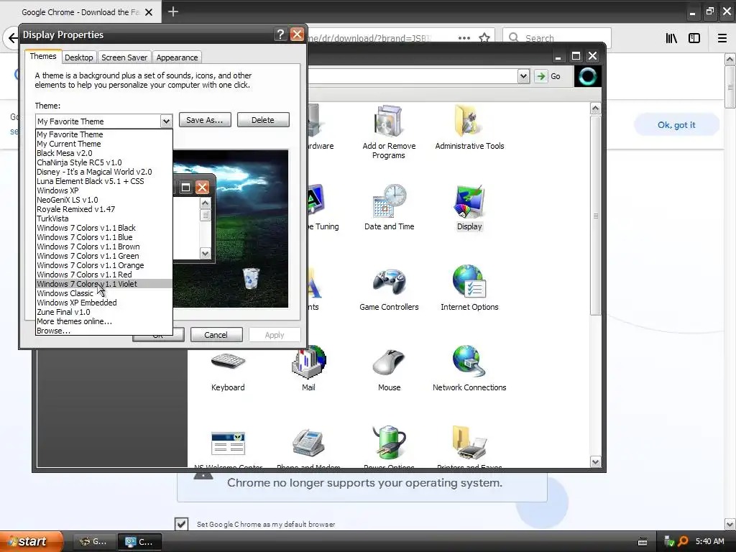Choose TurkVista theme option
The height and width of the screenshot is (552, 736).
click(x=103, y=218)
